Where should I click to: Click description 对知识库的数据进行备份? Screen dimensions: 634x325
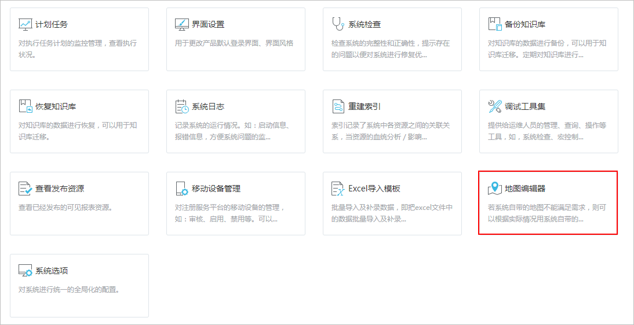coord(547,49)
